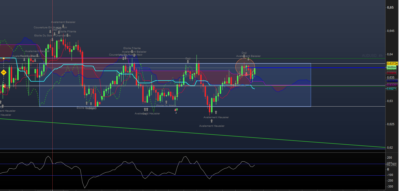The image size is (399, 191).
Task: Select the yellow 0,63724 current price label
Action: [x=391, y=63]
